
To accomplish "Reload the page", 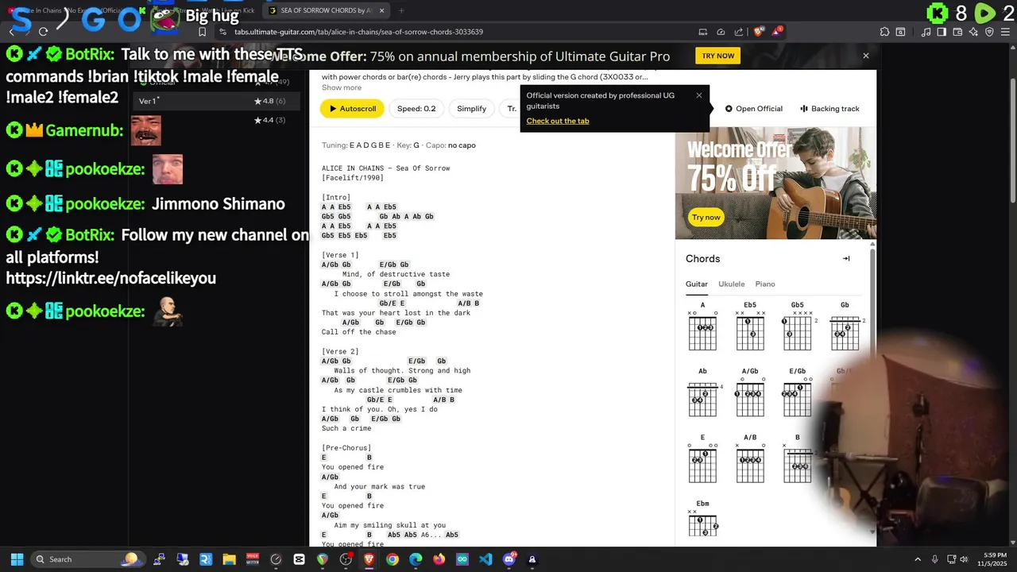I will point(43,32).
